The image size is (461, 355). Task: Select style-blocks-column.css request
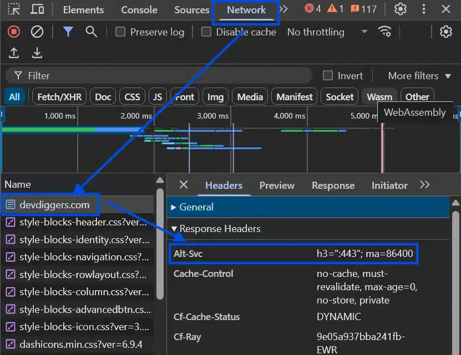click(x=78, y=292)
